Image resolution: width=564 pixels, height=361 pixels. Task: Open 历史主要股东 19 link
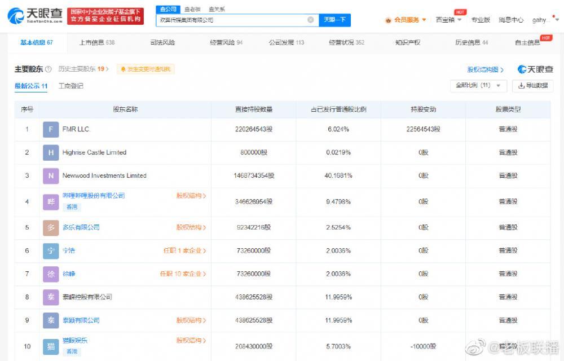click(x=83, y=69)
